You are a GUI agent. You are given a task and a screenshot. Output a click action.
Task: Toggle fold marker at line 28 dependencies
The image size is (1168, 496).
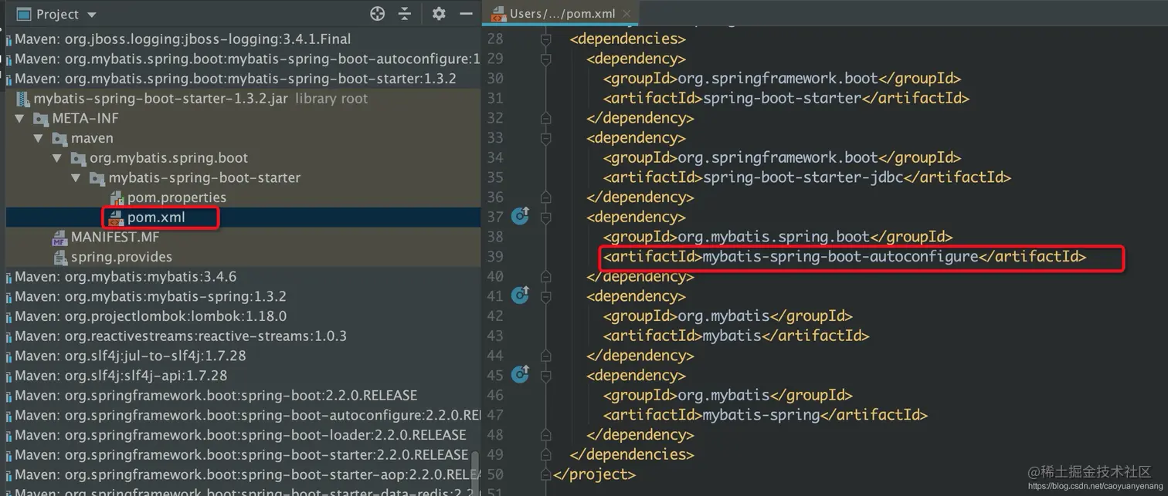546,39
